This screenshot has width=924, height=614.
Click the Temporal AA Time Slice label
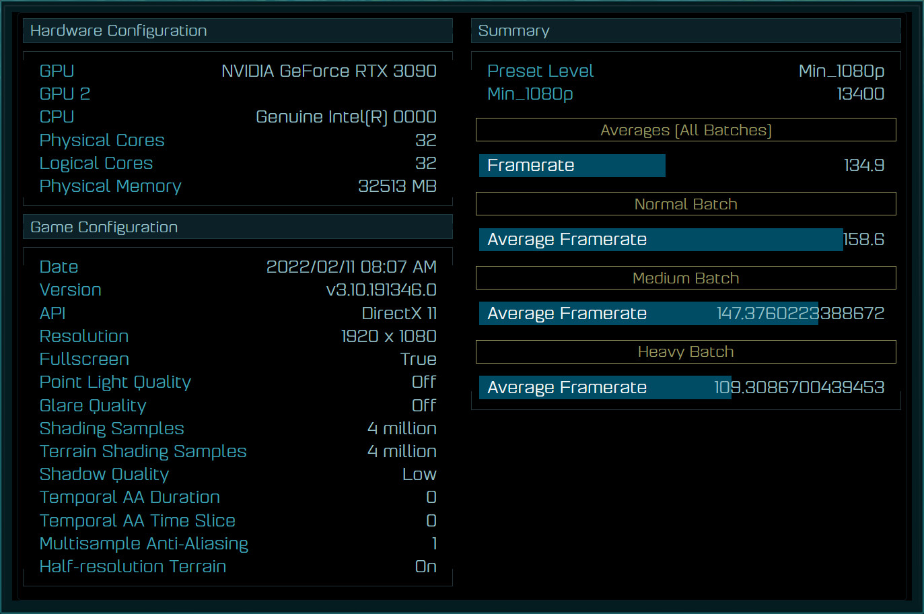pyautogui.click(x=138, y=520)
